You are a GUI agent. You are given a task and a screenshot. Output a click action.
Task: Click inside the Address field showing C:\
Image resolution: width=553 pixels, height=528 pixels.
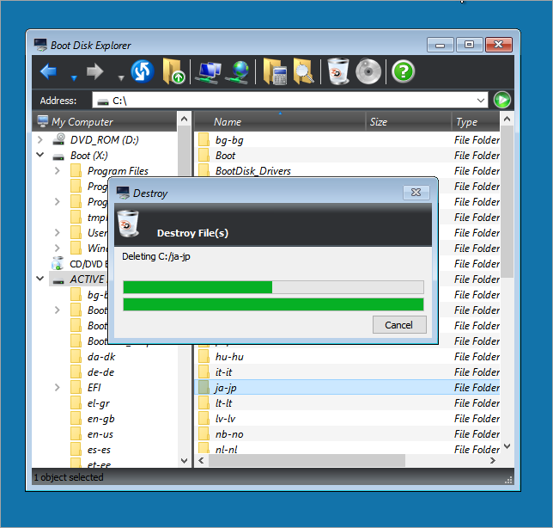pyautogui.click(x=290, y=101)
